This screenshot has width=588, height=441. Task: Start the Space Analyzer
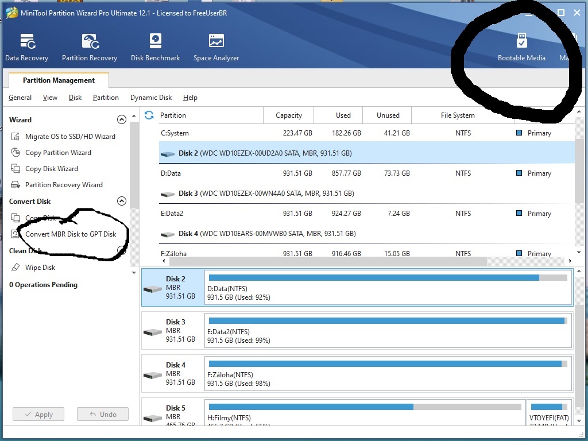click(216, 48)
